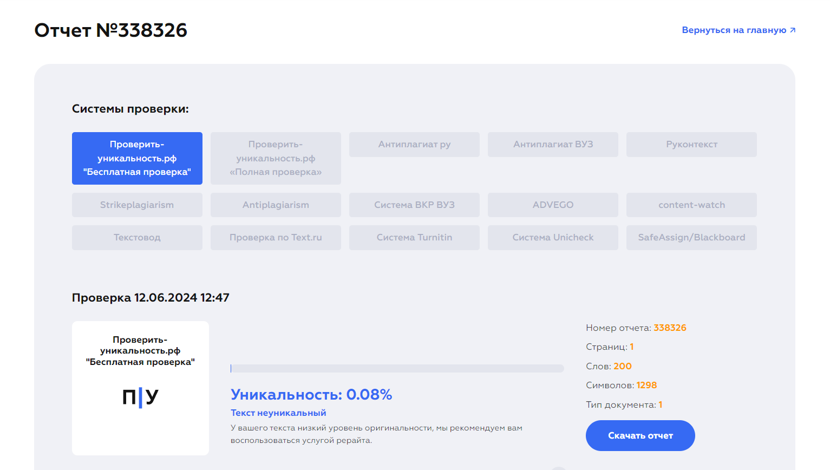Click the Системы проверки: heading
The height and width of the screenshot is (470, 830).
130,109
